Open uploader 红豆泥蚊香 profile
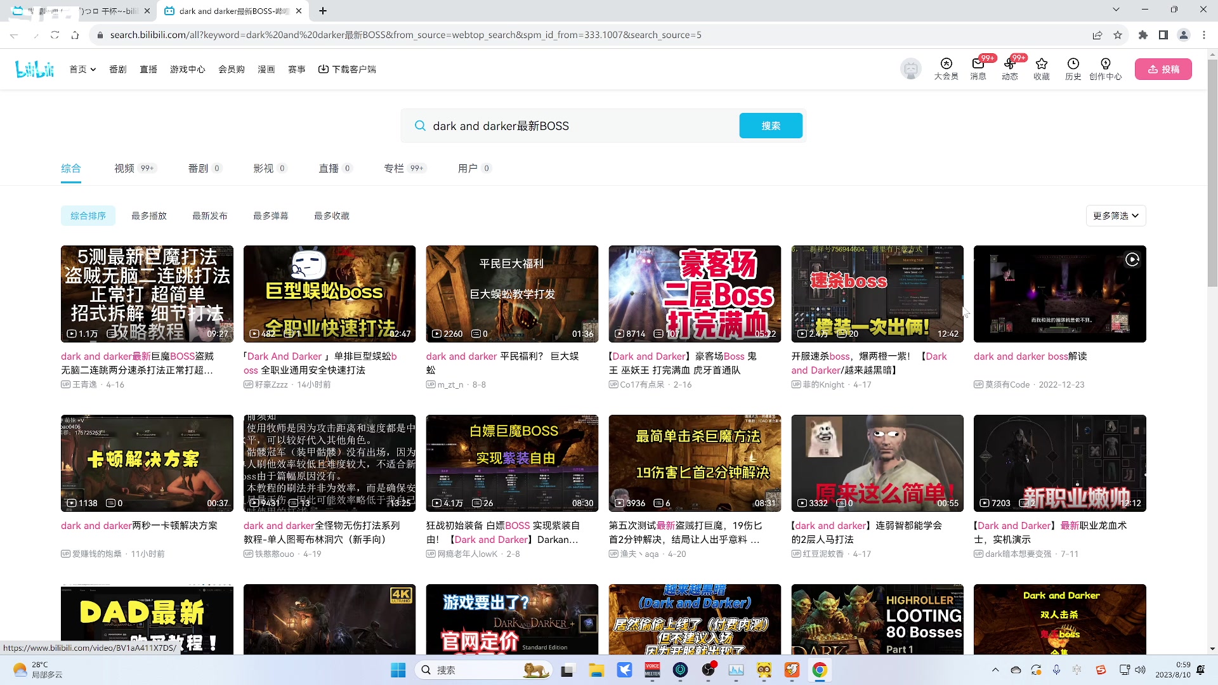Screen dimensions: 1218x685 823,554
